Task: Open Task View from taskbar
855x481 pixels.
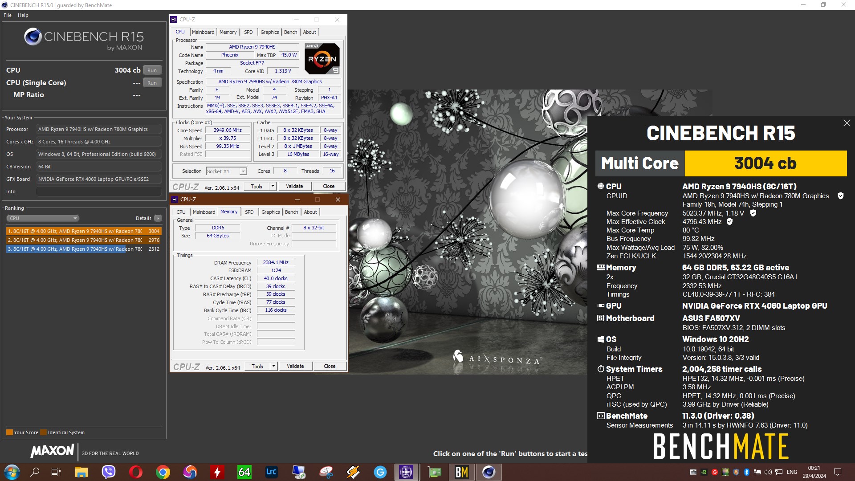Action: [x=56, y=472]
